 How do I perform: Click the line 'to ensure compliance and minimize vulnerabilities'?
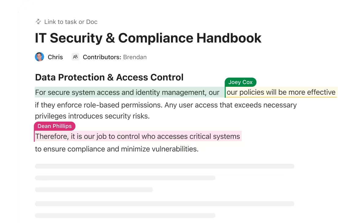pos(117,149)
